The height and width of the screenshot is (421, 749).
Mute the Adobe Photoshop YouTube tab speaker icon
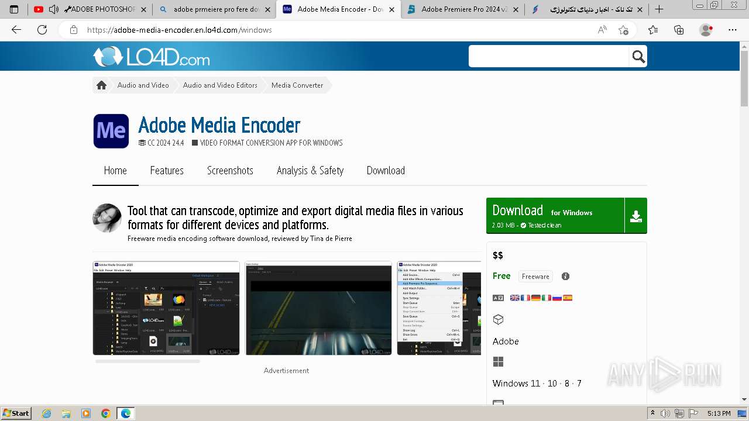53,9
